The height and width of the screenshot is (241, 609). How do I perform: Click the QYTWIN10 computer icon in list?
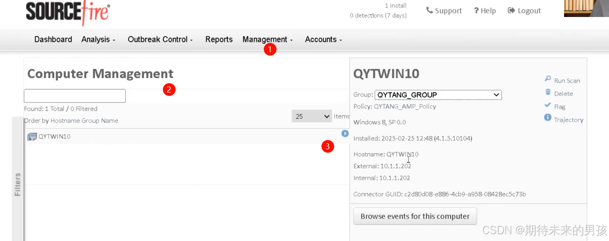point(32,137)
